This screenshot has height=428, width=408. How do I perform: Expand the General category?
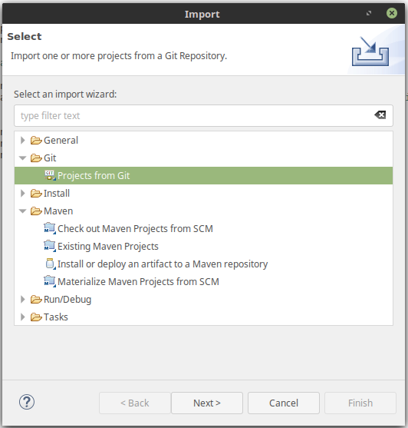point(22,141)
